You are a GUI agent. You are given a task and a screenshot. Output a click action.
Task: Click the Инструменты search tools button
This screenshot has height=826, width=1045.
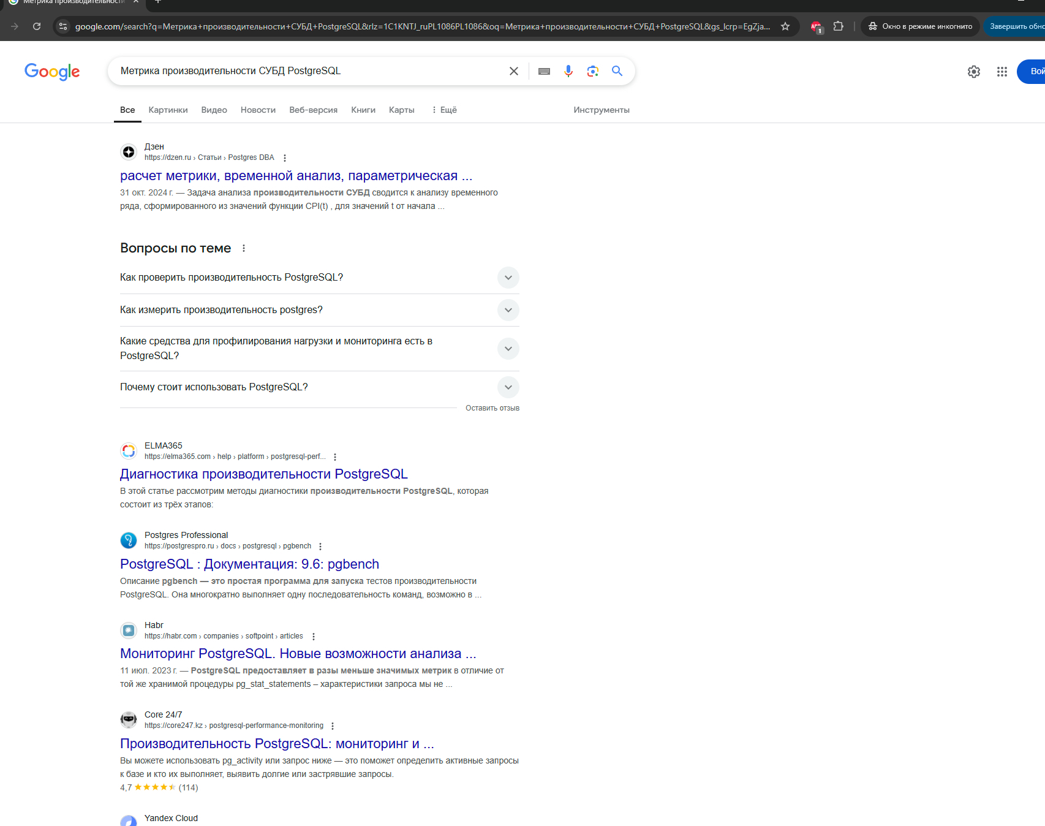coord(601,110)
